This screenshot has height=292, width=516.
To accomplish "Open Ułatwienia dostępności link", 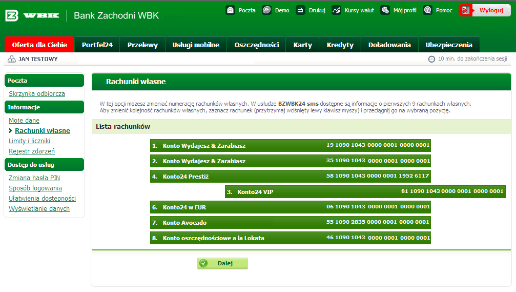I will click(x=42, y=198).
